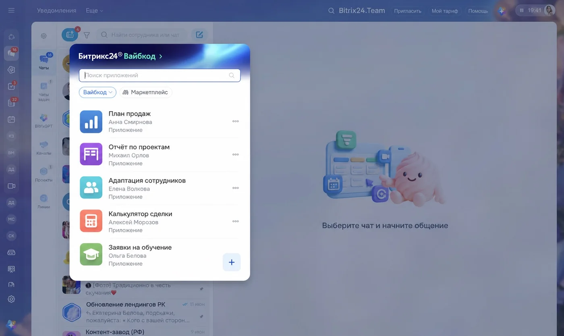564x336 pixels.
Task: Open the hamburger menu in the top bar
Action: coord(11,10)
